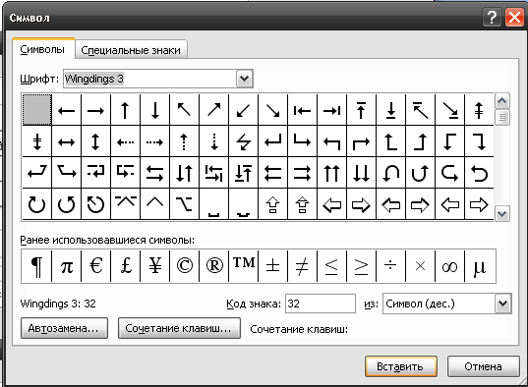Choose the dashed up arrow symbol
Screen dimensions: 528x387
(x=184, y=141)
